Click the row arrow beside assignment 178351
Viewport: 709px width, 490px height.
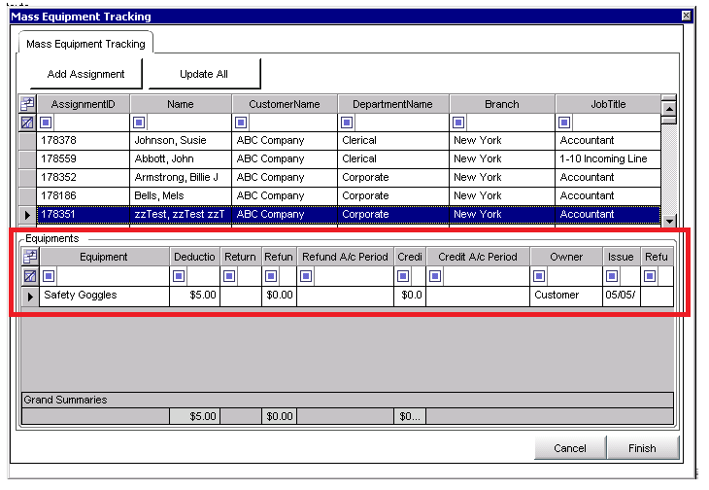[27, 215]
